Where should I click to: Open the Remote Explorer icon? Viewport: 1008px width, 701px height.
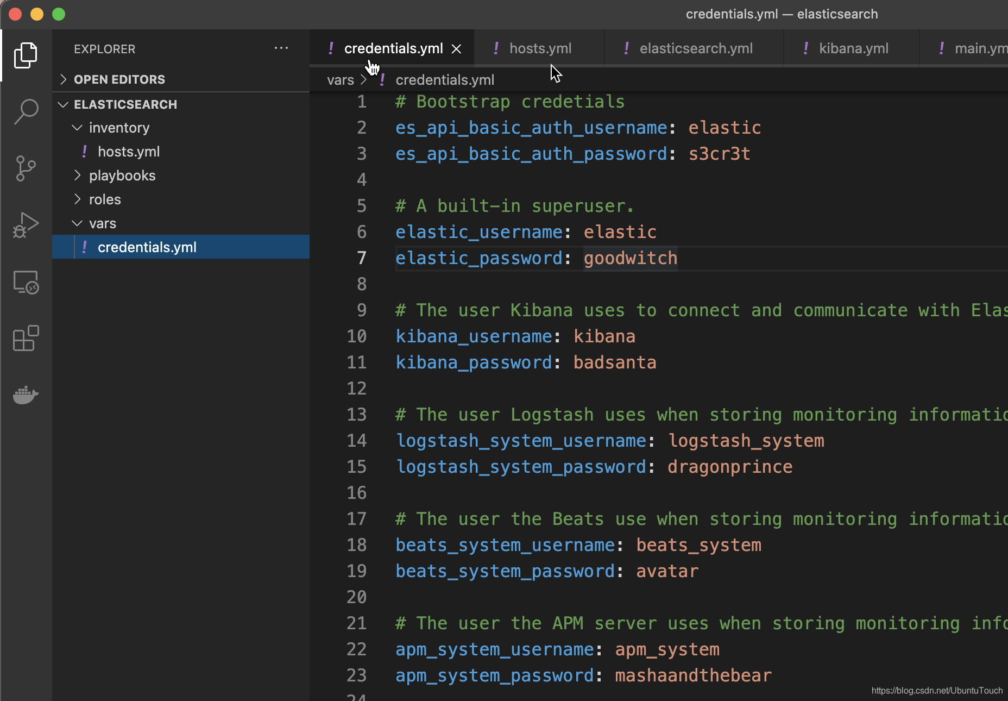point(26,283)
